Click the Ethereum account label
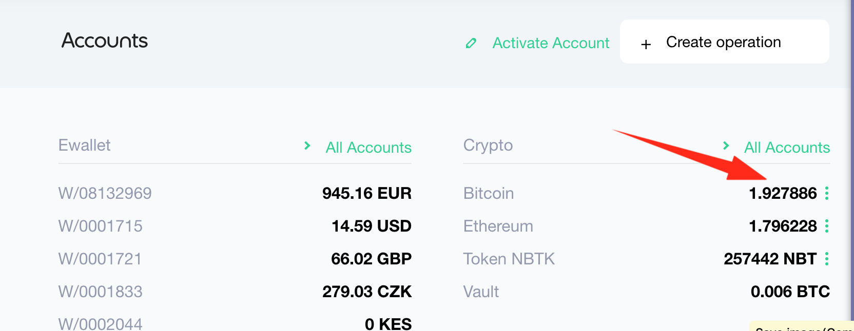Viewport: 854px width, 331px height. [x=498, y=226]
